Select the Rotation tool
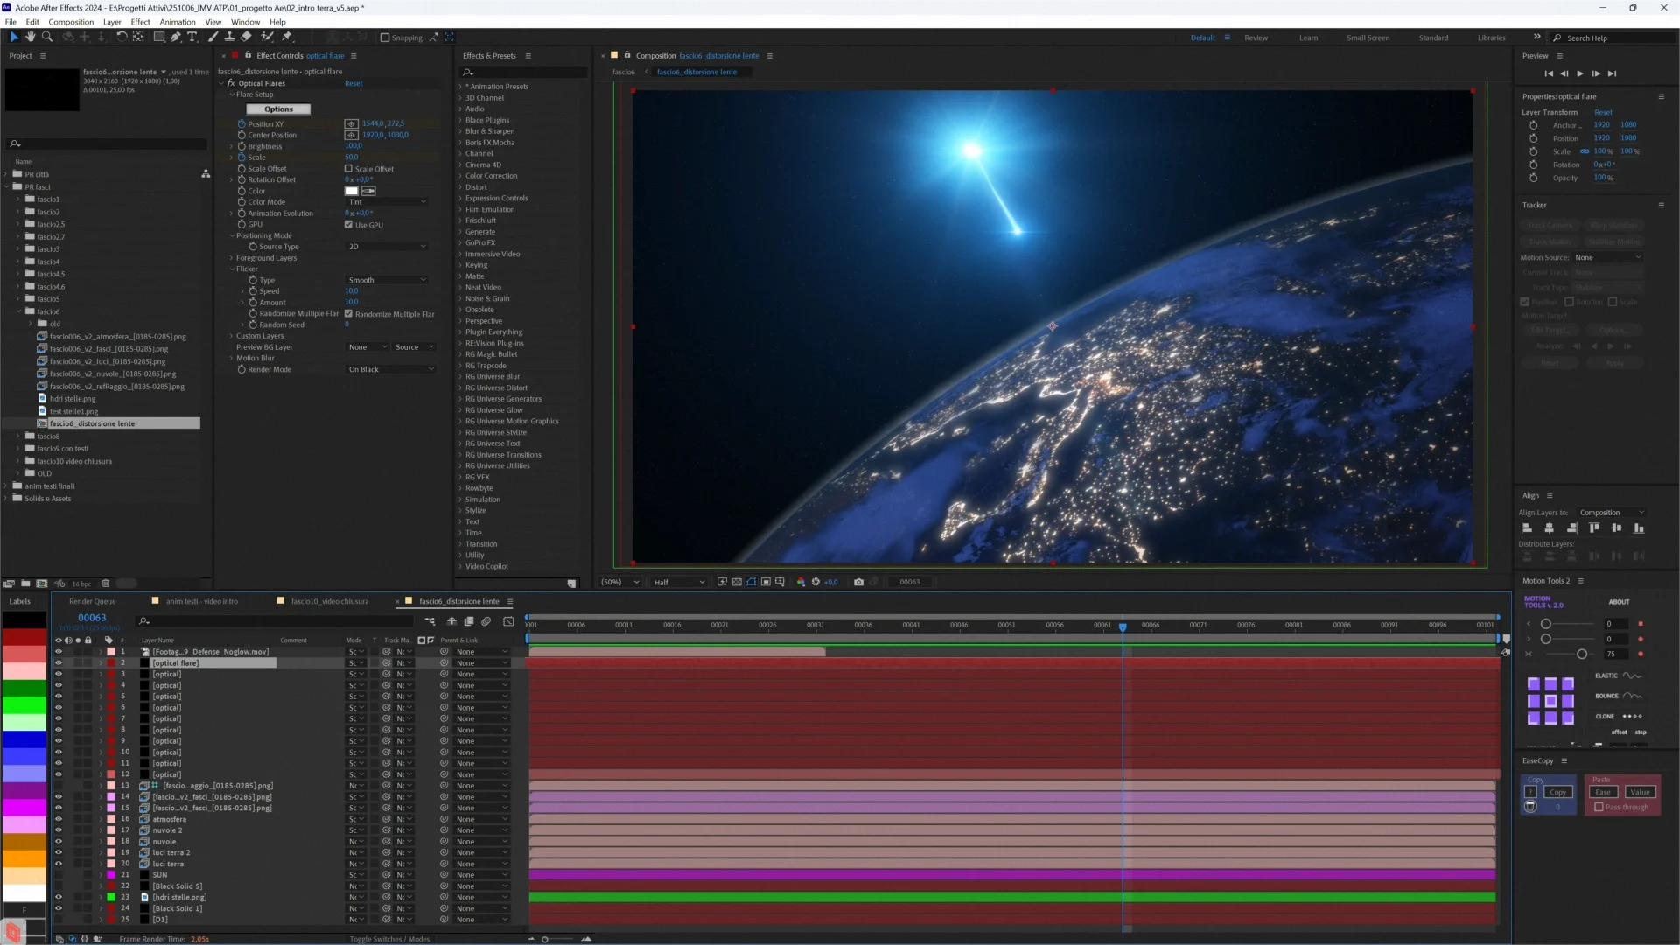This screenshot has width=1680, height=945. point(122,37)
